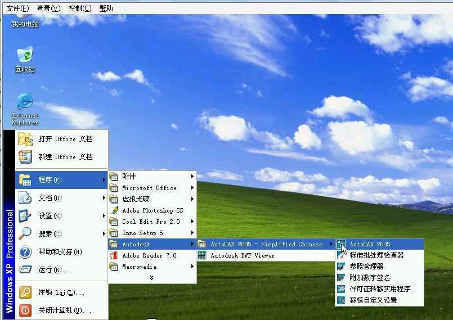Click the 帮助和支持 question mark icon

click(x=25, y=252)
